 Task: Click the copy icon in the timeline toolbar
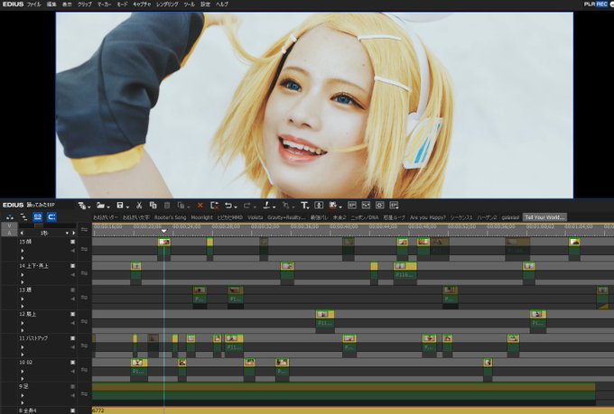[x=153, y=206]
